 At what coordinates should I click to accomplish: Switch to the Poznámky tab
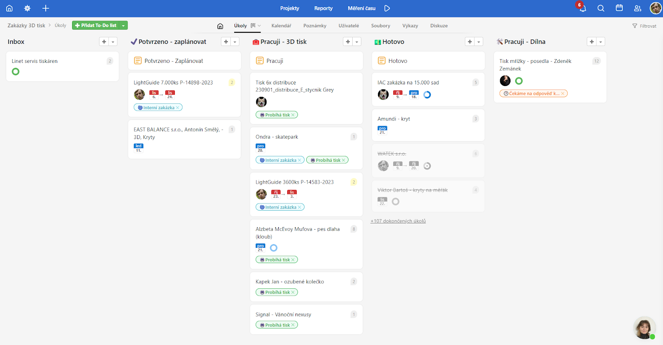pos(315,26)
